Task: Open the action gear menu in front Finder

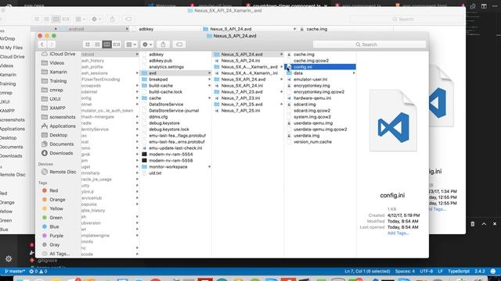Action: 147,44
